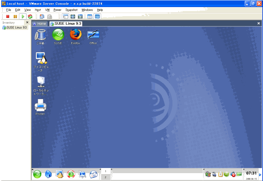Toggle the inventory sidebar view toolbar button
Screen dimensions: 263x181
click(66, 17)
